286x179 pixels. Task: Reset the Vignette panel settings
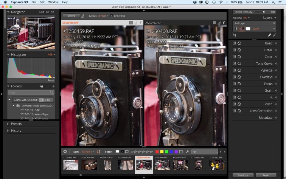tap(239, 70)
